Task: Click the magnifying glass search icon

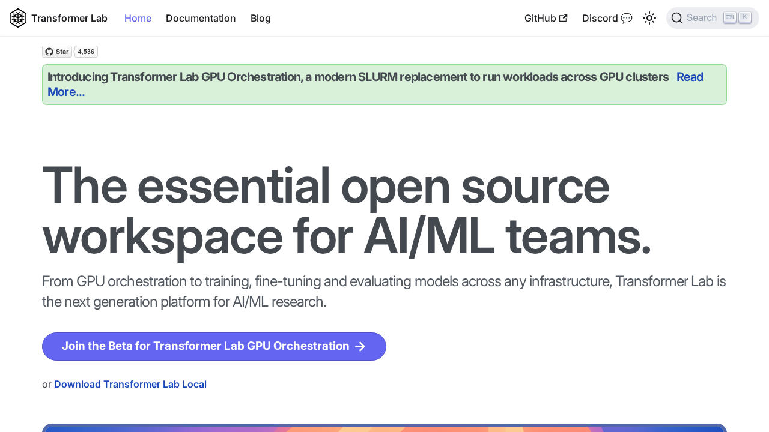Action: [x=677, y=17]
